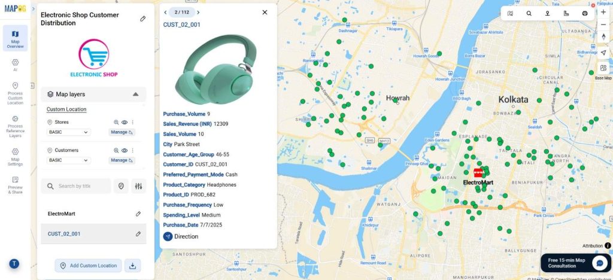Focus the Search by title field
The image size is (613, 280).
[76, 186]
